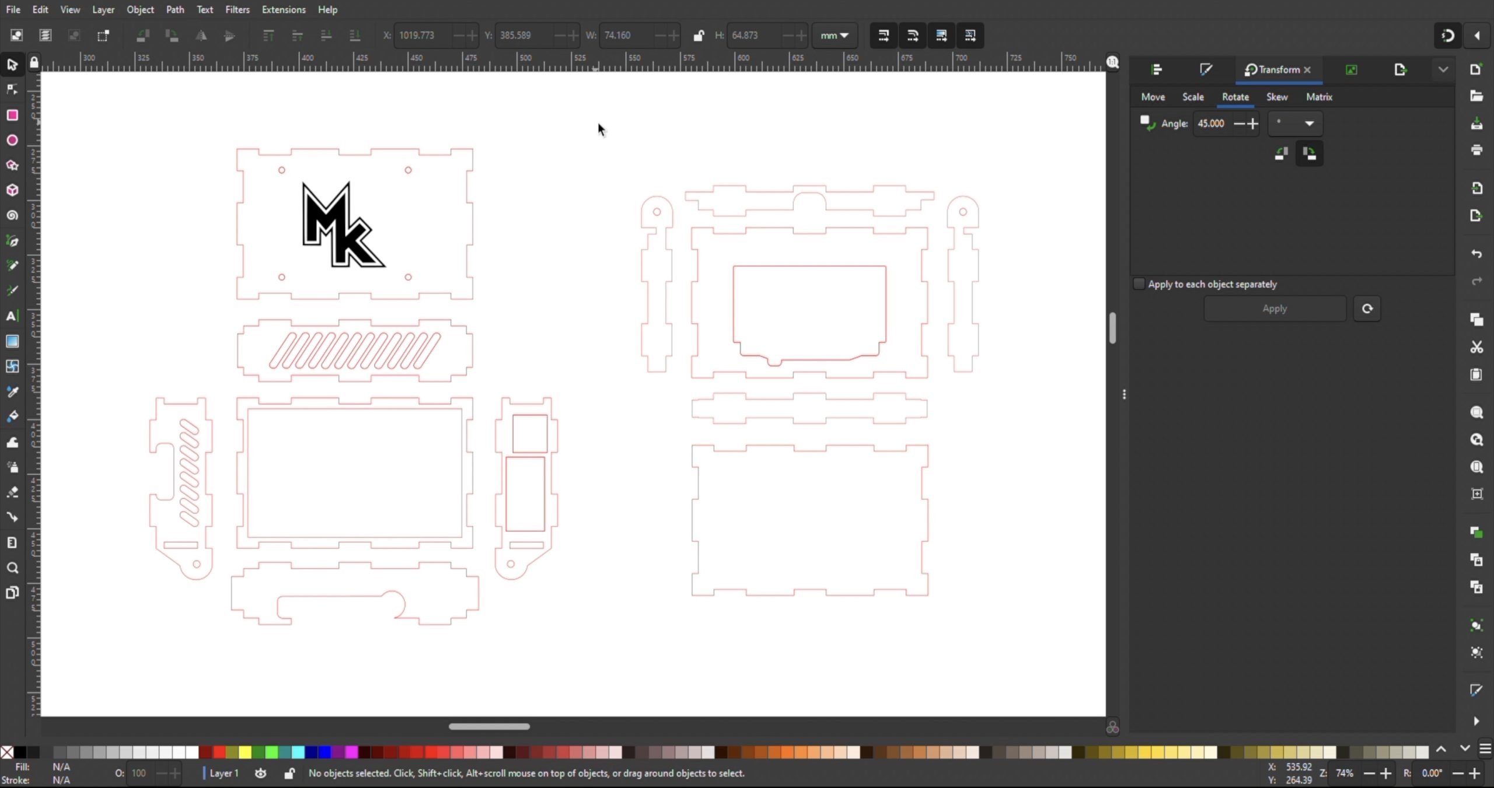
Task: Select the Spiral tool
Action: 12,215
